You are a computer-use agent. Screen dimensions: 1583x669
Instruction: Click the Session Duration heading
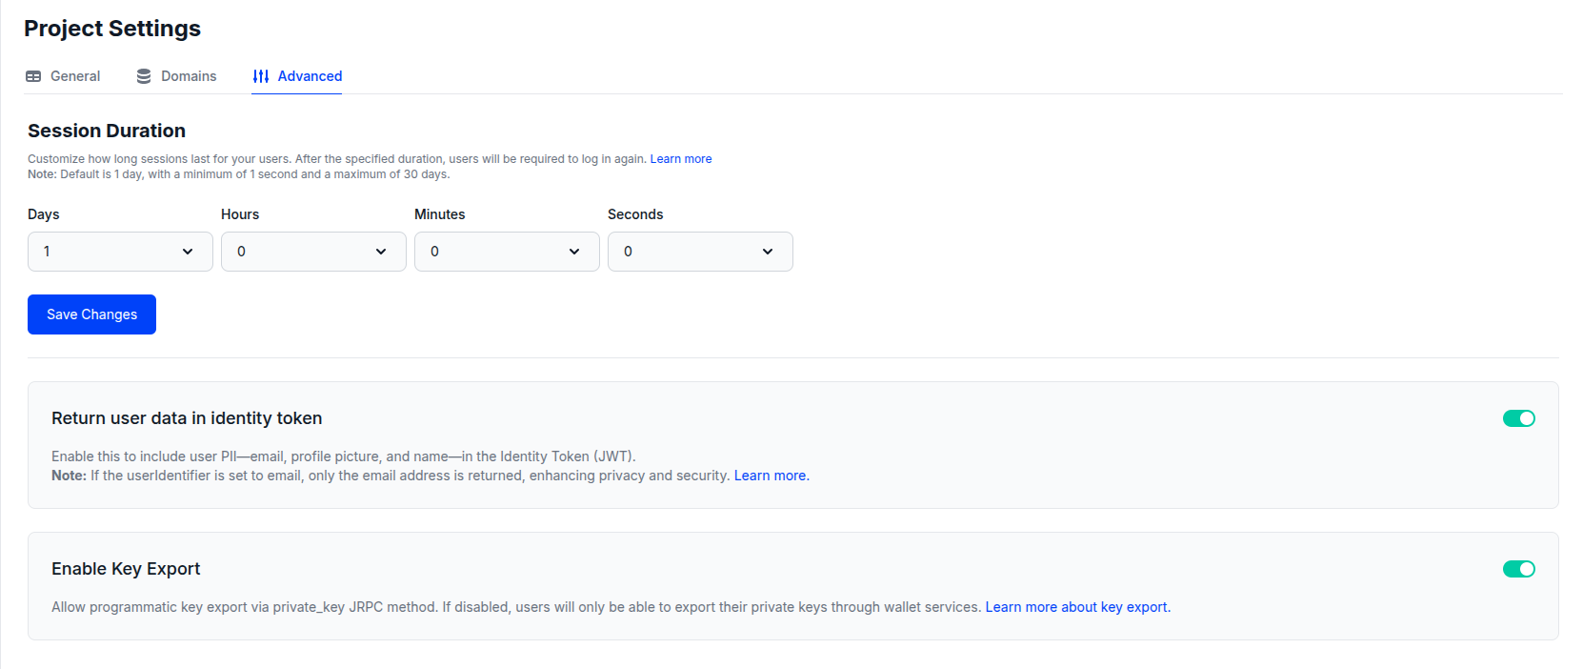(x=107, y=131)
